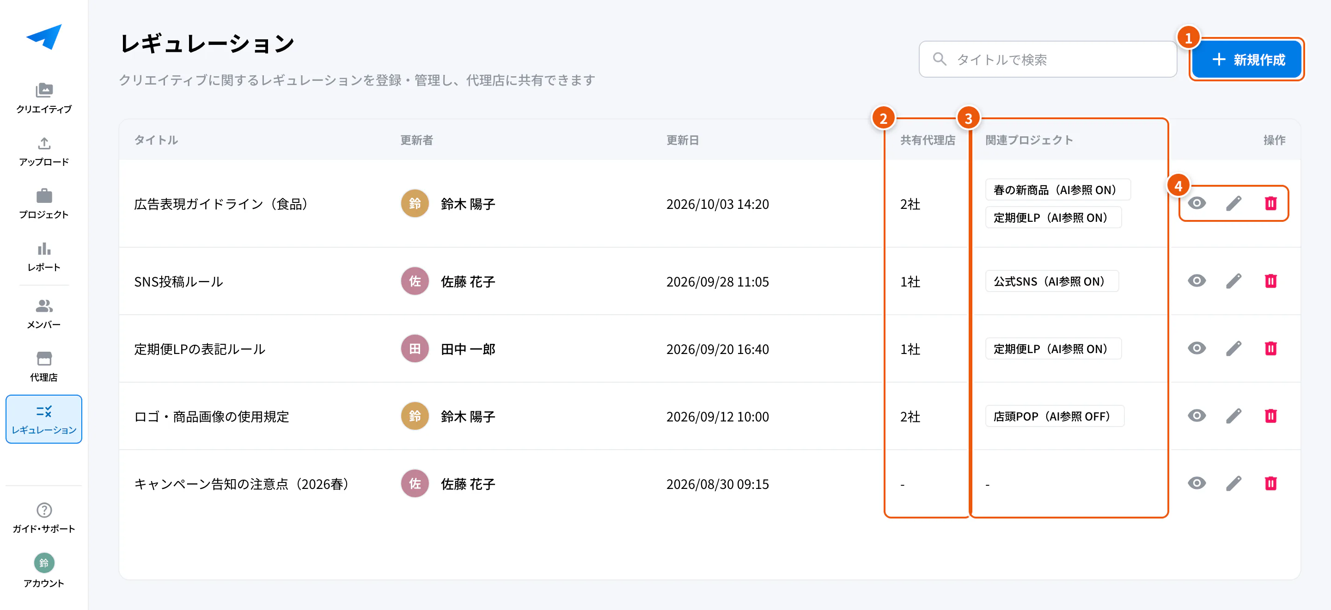The image size is (1331, 610).
Task: Click the search magnifier icon
Action: 940,60
